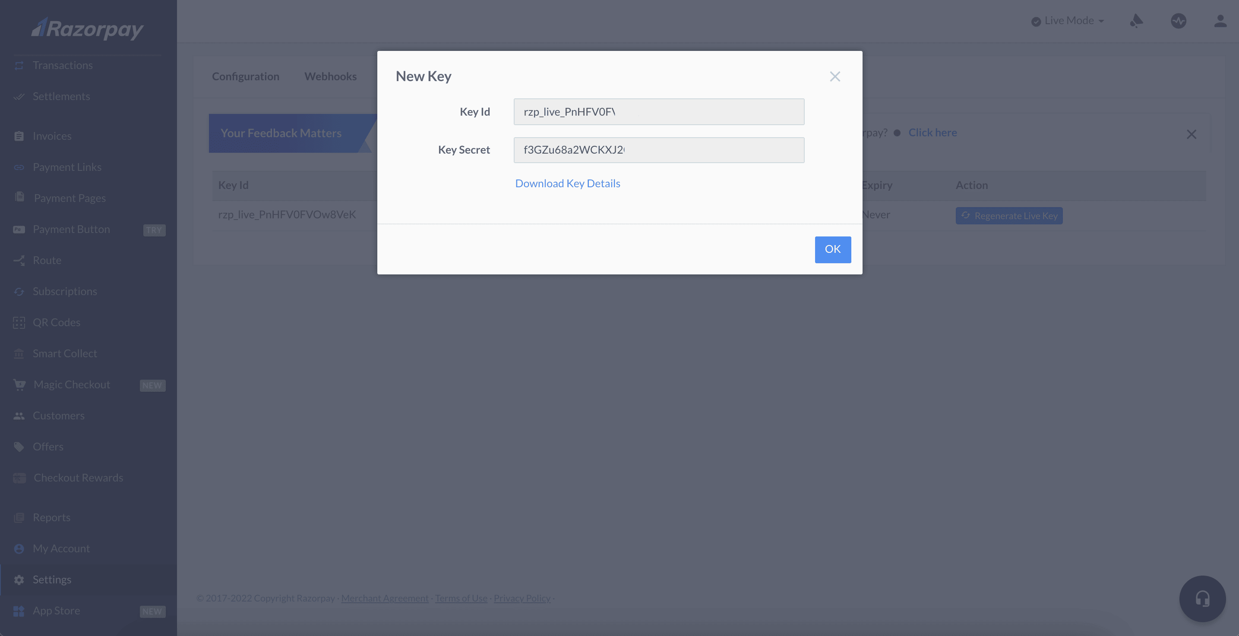Click the Subscriptions refresh icon
The image size is (1239, 636).
point(19,291)
